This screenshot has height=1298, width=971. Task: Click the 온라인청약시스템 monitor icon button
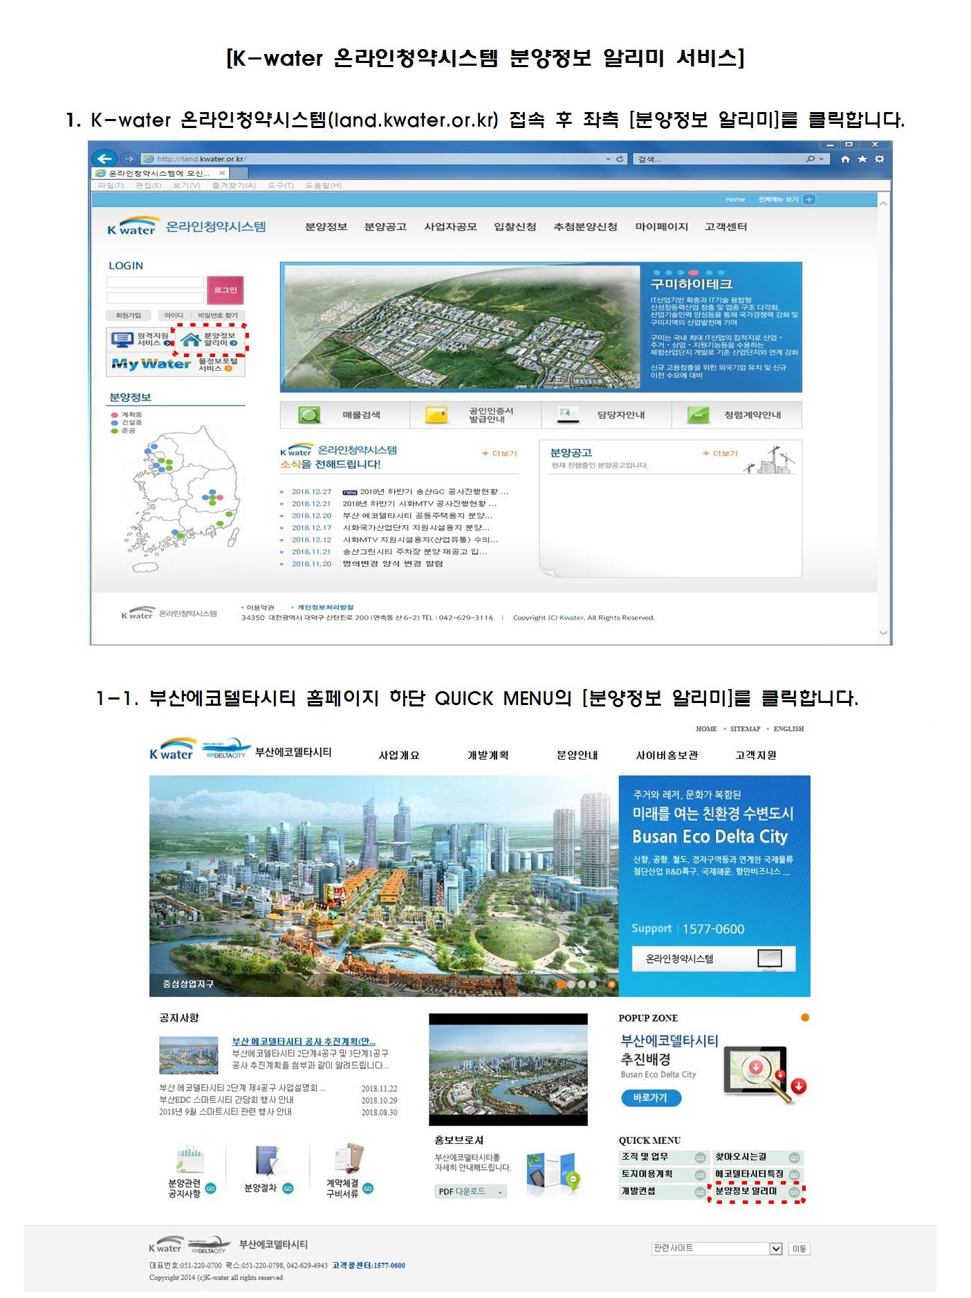coord(769,958)
